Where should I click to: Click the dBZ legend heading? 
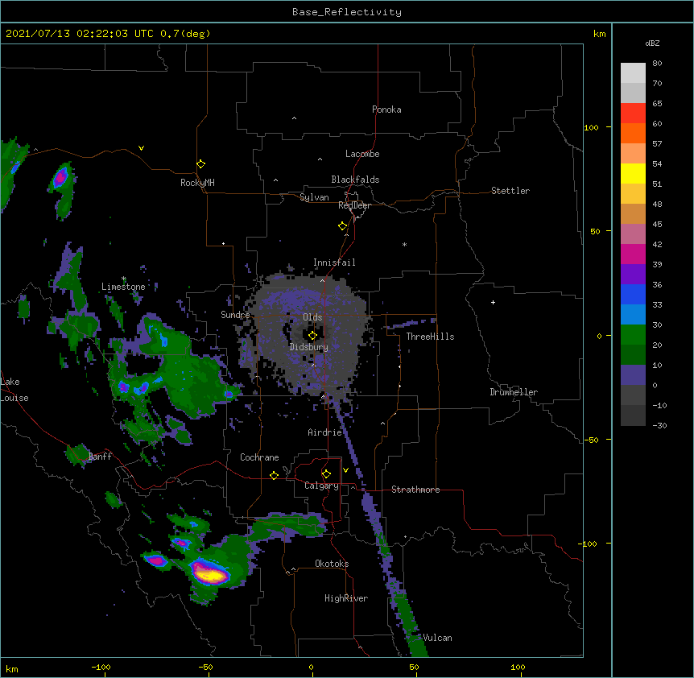click(652, 43)
